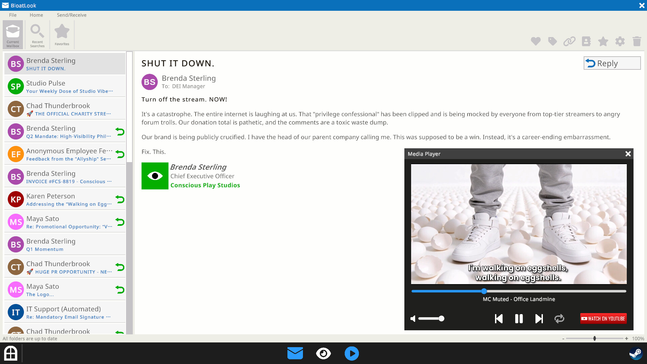
Task: Open settings gear icon
Action: pos(620,41)
